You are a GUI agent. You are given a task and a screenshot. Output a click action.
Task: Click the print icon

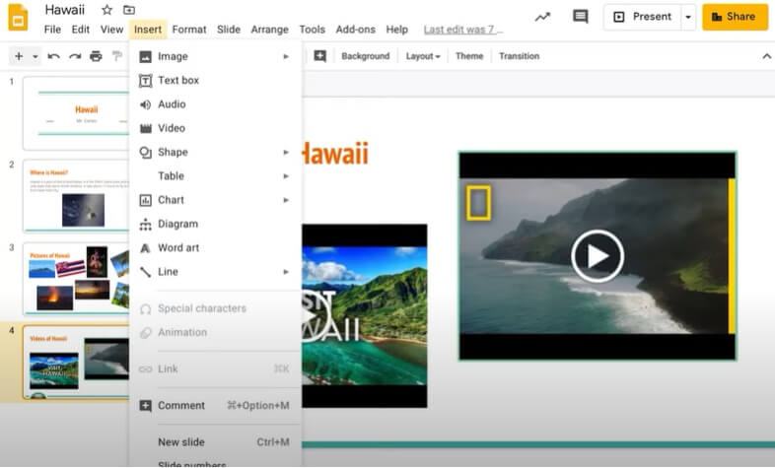pyautogui.click(x=96, y=56)
